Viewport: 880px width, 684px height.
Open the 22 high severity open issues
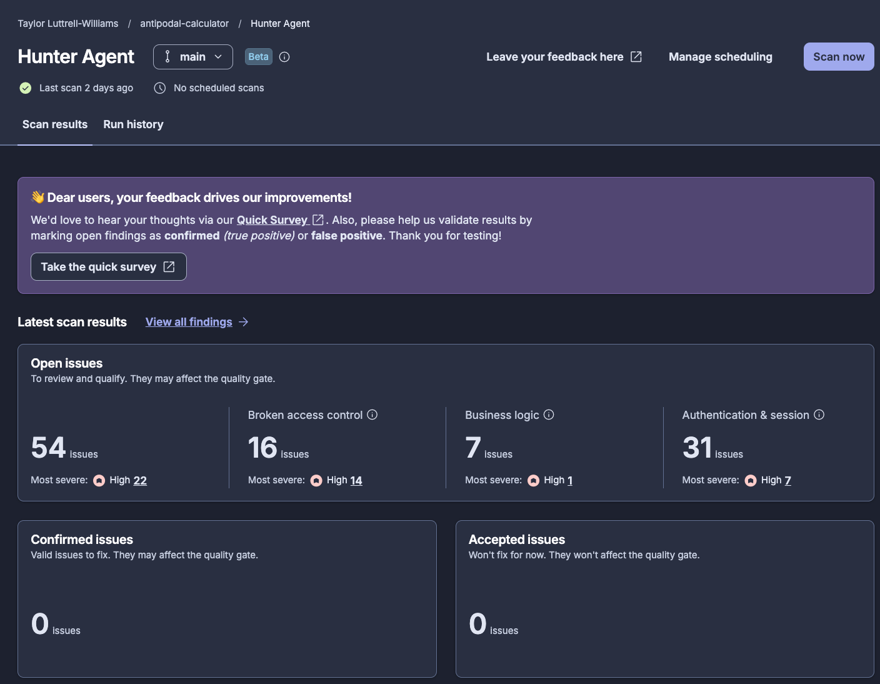tap(140, 480)
